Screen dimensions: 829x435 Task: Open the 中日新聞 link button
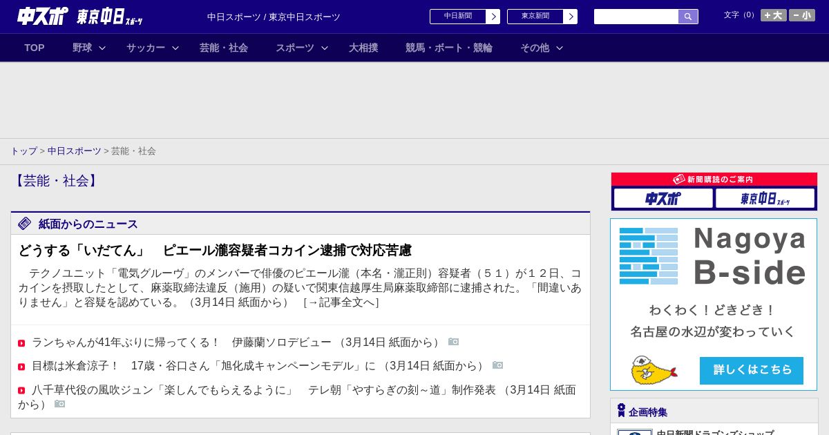[458, 17]
